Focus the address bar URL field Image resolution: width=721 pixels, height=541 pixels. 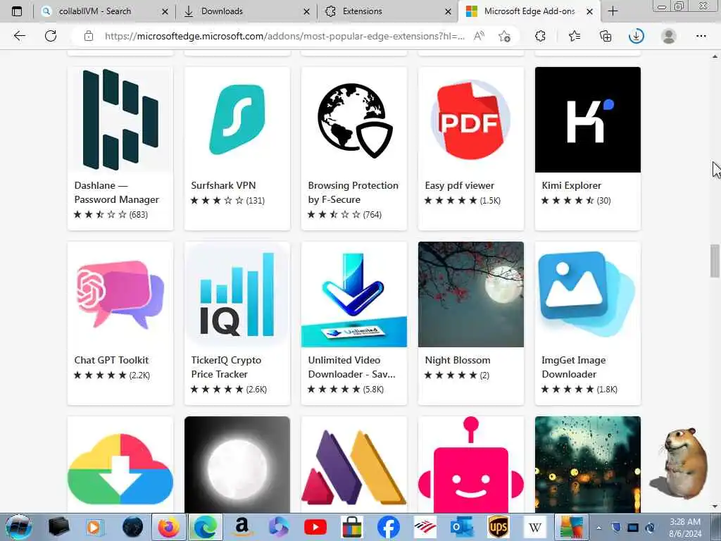click(284, 36)
